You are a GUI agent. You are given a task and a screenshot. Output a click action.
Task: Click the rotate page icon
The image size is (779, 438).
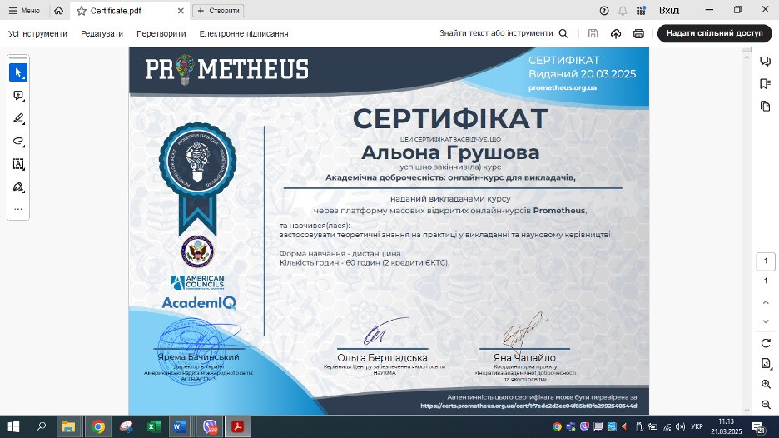pos(766,343)
